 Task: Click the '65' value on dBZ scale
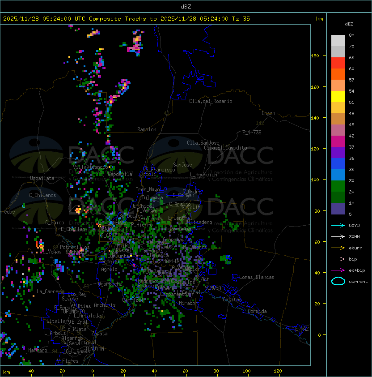tap(351, 57)
